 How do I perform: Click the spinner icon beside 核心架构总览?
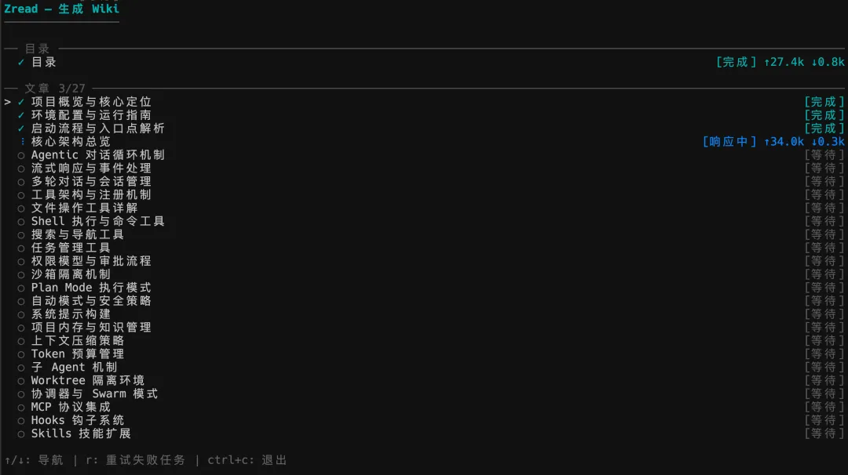coord(22,141)
